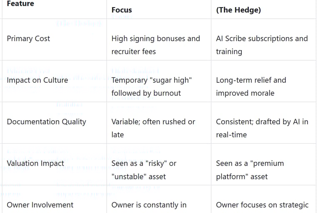Screen dimensions: 320x213
Task: Select the Temporary "sugar high" cell
Action: click(x=151, y=86)
